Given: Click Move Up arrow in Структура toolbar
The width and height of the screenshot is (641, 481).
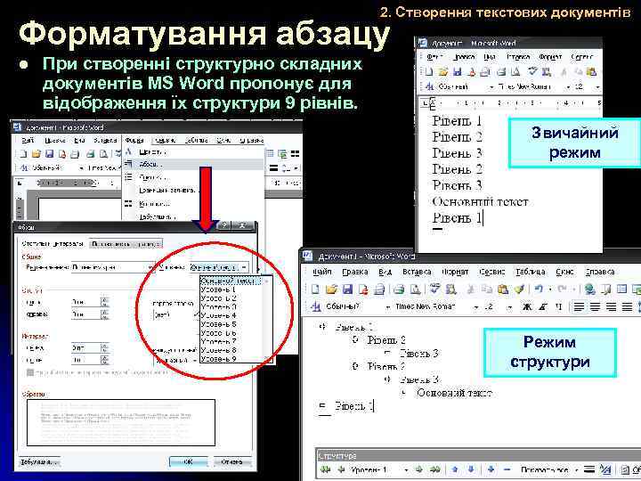Looking at the screenshot, I should click(455, 469).
